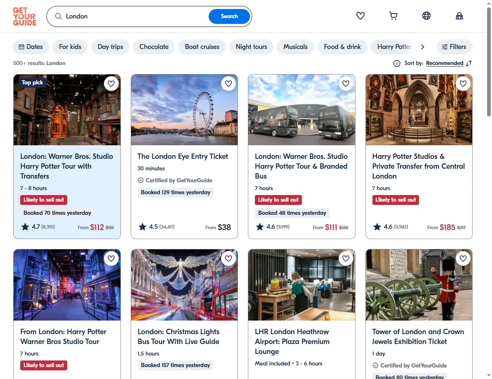This screenshot has height=379, width=492.
Task: Click the Christmas lights street thumbnail
Action: click(x=184, y=285)
